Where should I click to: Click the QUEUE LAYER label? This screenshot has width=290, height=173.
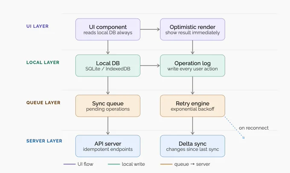tap(43, 103)
